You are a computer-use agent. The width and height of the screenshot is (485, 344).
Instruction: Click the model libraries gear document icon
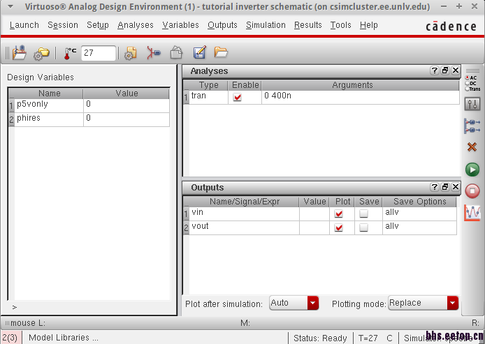131,53
